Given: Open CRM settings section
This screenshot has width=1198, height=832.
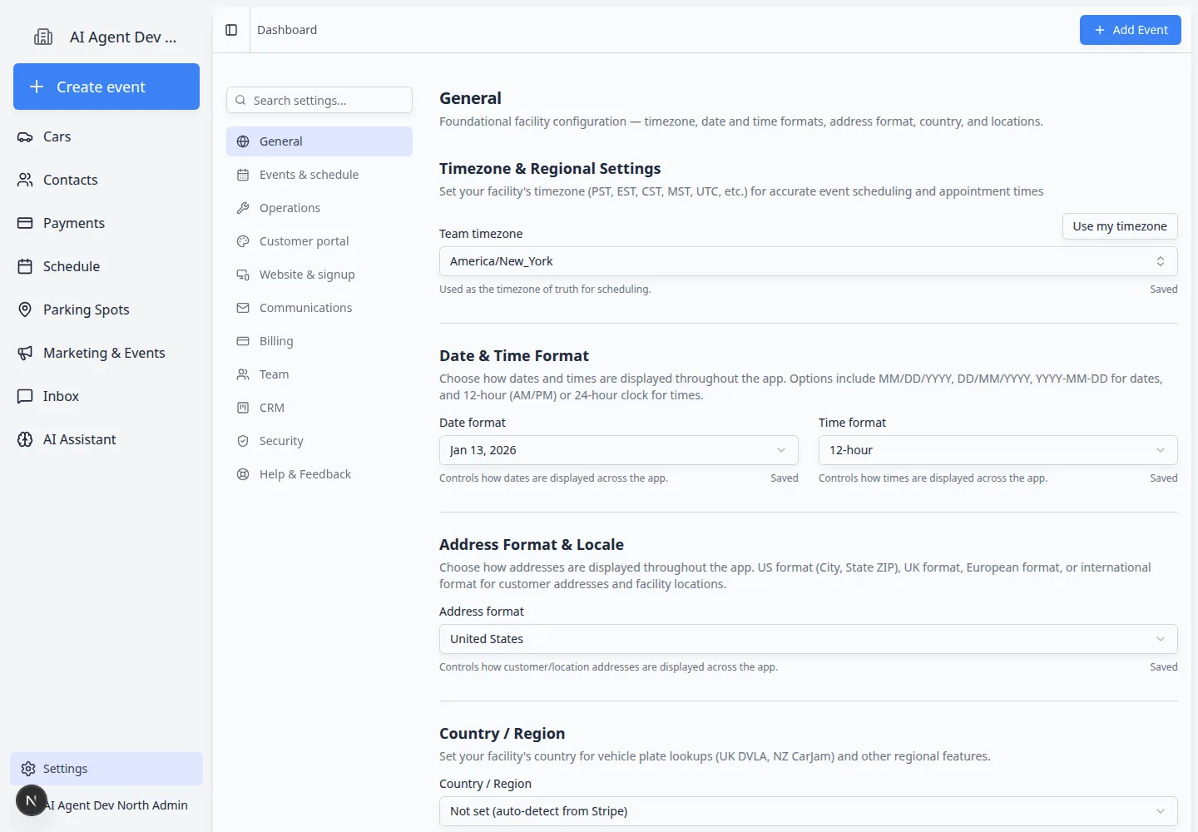Looking at the screenshot, I should (x=319, y=408).
